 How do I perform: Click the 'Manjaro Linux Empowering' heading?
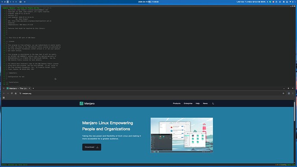[108, 126]
